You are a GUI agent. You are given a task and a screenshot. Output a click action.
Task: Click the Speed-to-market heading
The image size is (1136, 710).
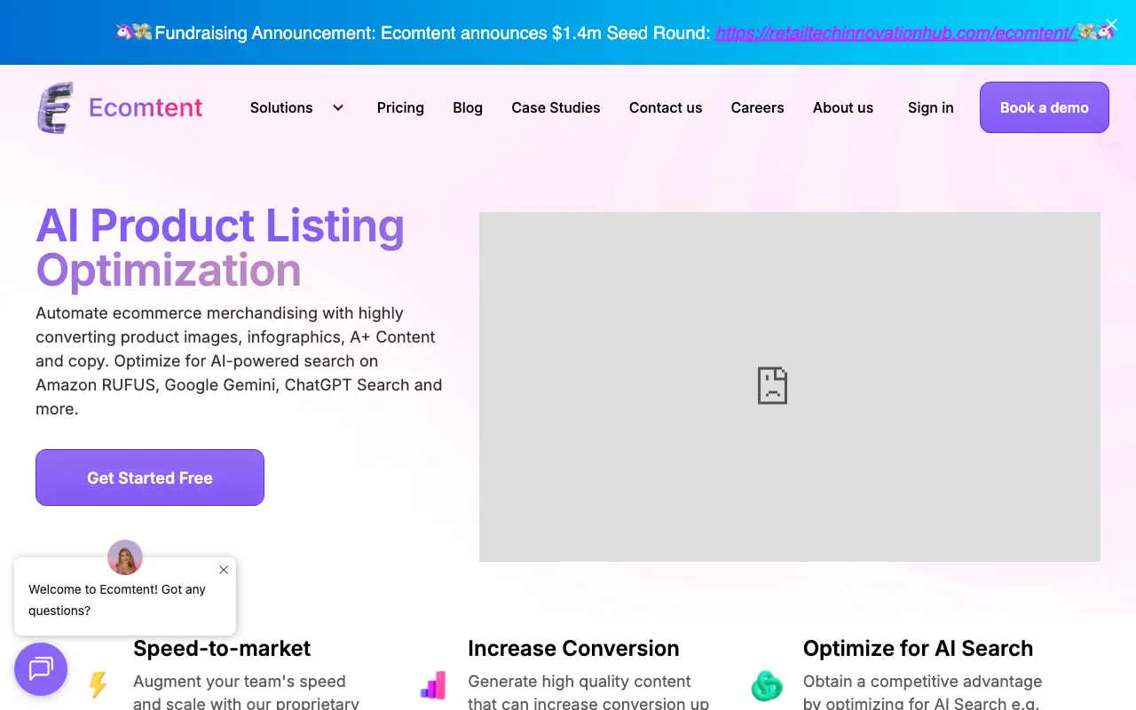(x=222, y=648)
